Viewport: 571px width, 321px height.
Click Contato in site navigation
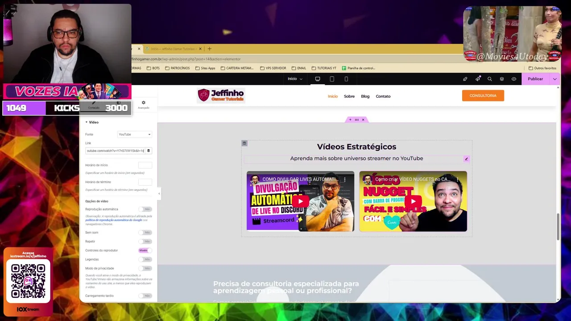click(x=383, y=96)
